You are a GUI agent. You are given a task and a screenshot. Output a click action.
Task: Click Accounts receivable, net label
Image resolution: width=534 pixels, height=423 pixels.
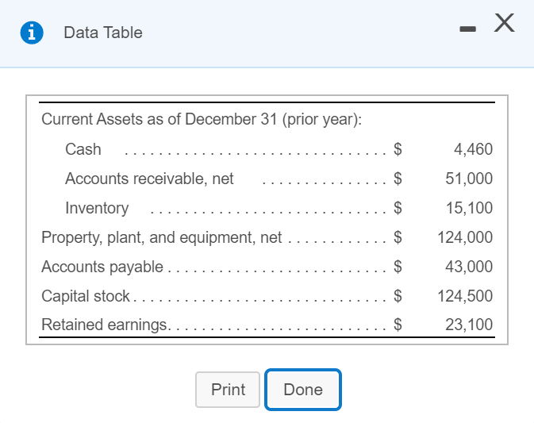click(149, 179)
